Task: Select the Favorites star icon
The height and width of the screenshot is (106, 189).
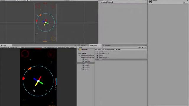Action: tap(80, 49)
